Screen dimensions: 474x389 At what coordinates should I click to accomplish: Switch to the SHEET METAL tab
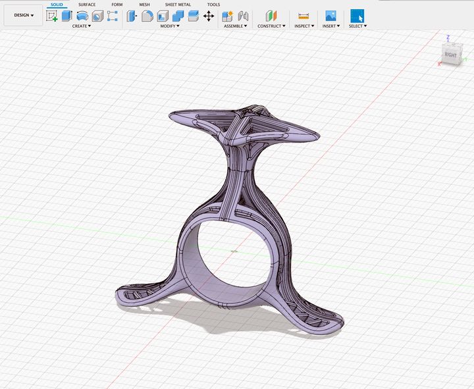pyautogui.click(x=178, y=5)
